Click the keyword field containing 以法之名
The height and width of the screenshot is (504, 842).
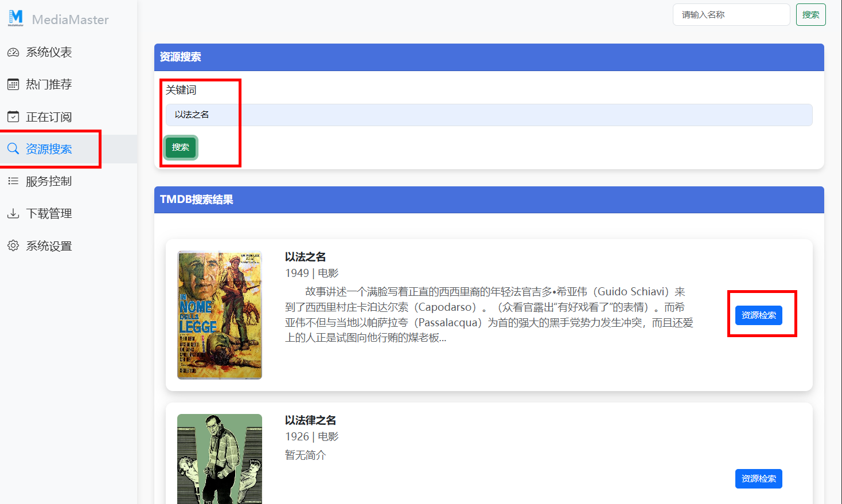point(489,115)
